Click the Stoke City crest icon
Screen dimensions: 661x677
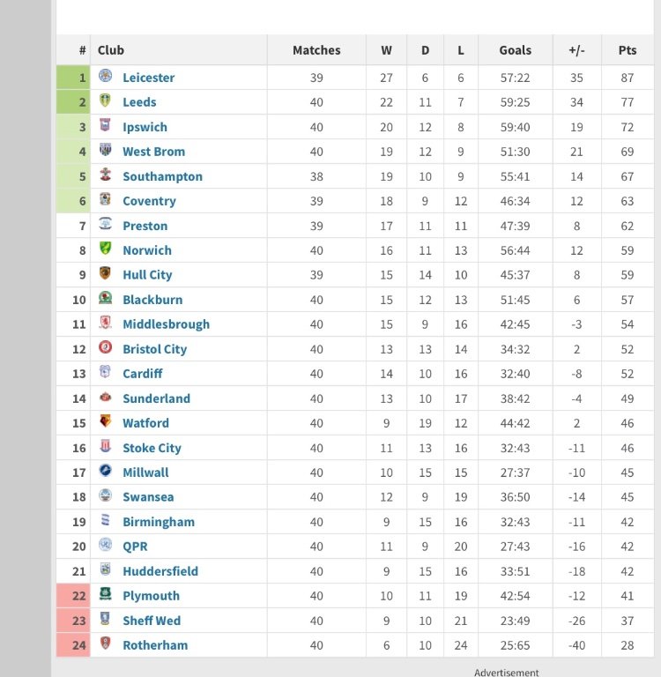(x=106, y=447)
